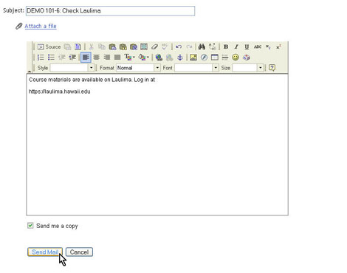Undo the last edit
Image resolution: width=347 pixels, height=273 pixels.
pos(179,46)
